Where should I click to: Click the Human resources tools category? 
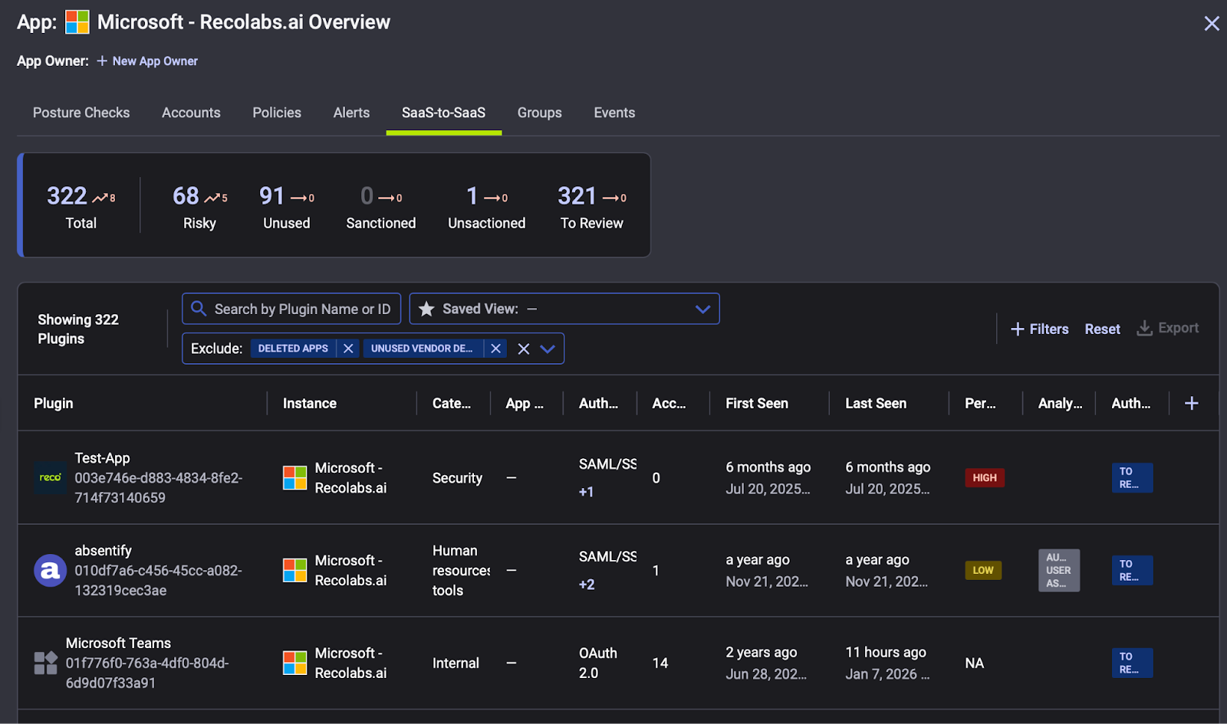[460, 571]
